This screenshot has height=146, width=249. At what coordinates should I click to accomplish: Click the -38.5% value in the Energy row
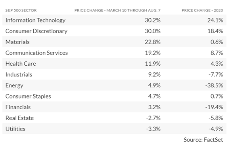(x=214, y=85)
